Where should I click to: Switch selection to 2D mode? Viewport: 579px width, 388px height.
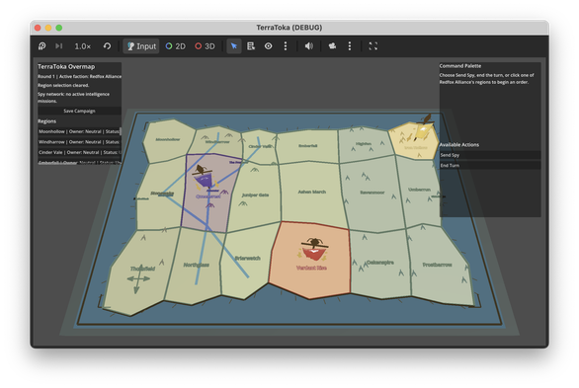(x=176, y=46)
